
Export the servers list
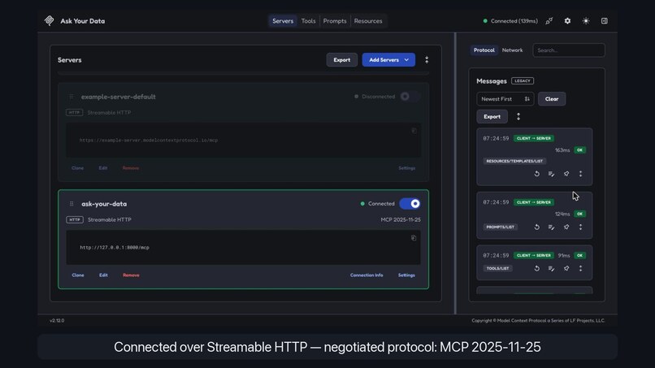[x=341, y=60]
